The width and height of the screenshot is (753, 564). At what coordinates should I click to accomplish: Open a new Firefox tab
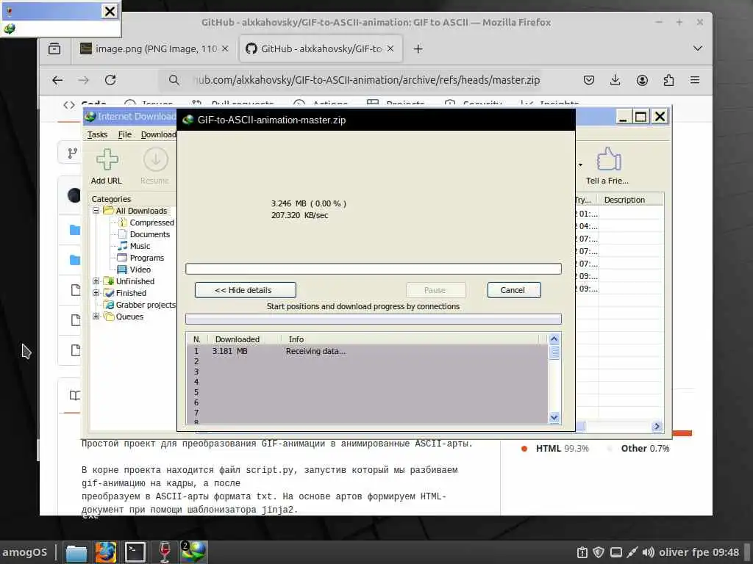tap(418, 48)
